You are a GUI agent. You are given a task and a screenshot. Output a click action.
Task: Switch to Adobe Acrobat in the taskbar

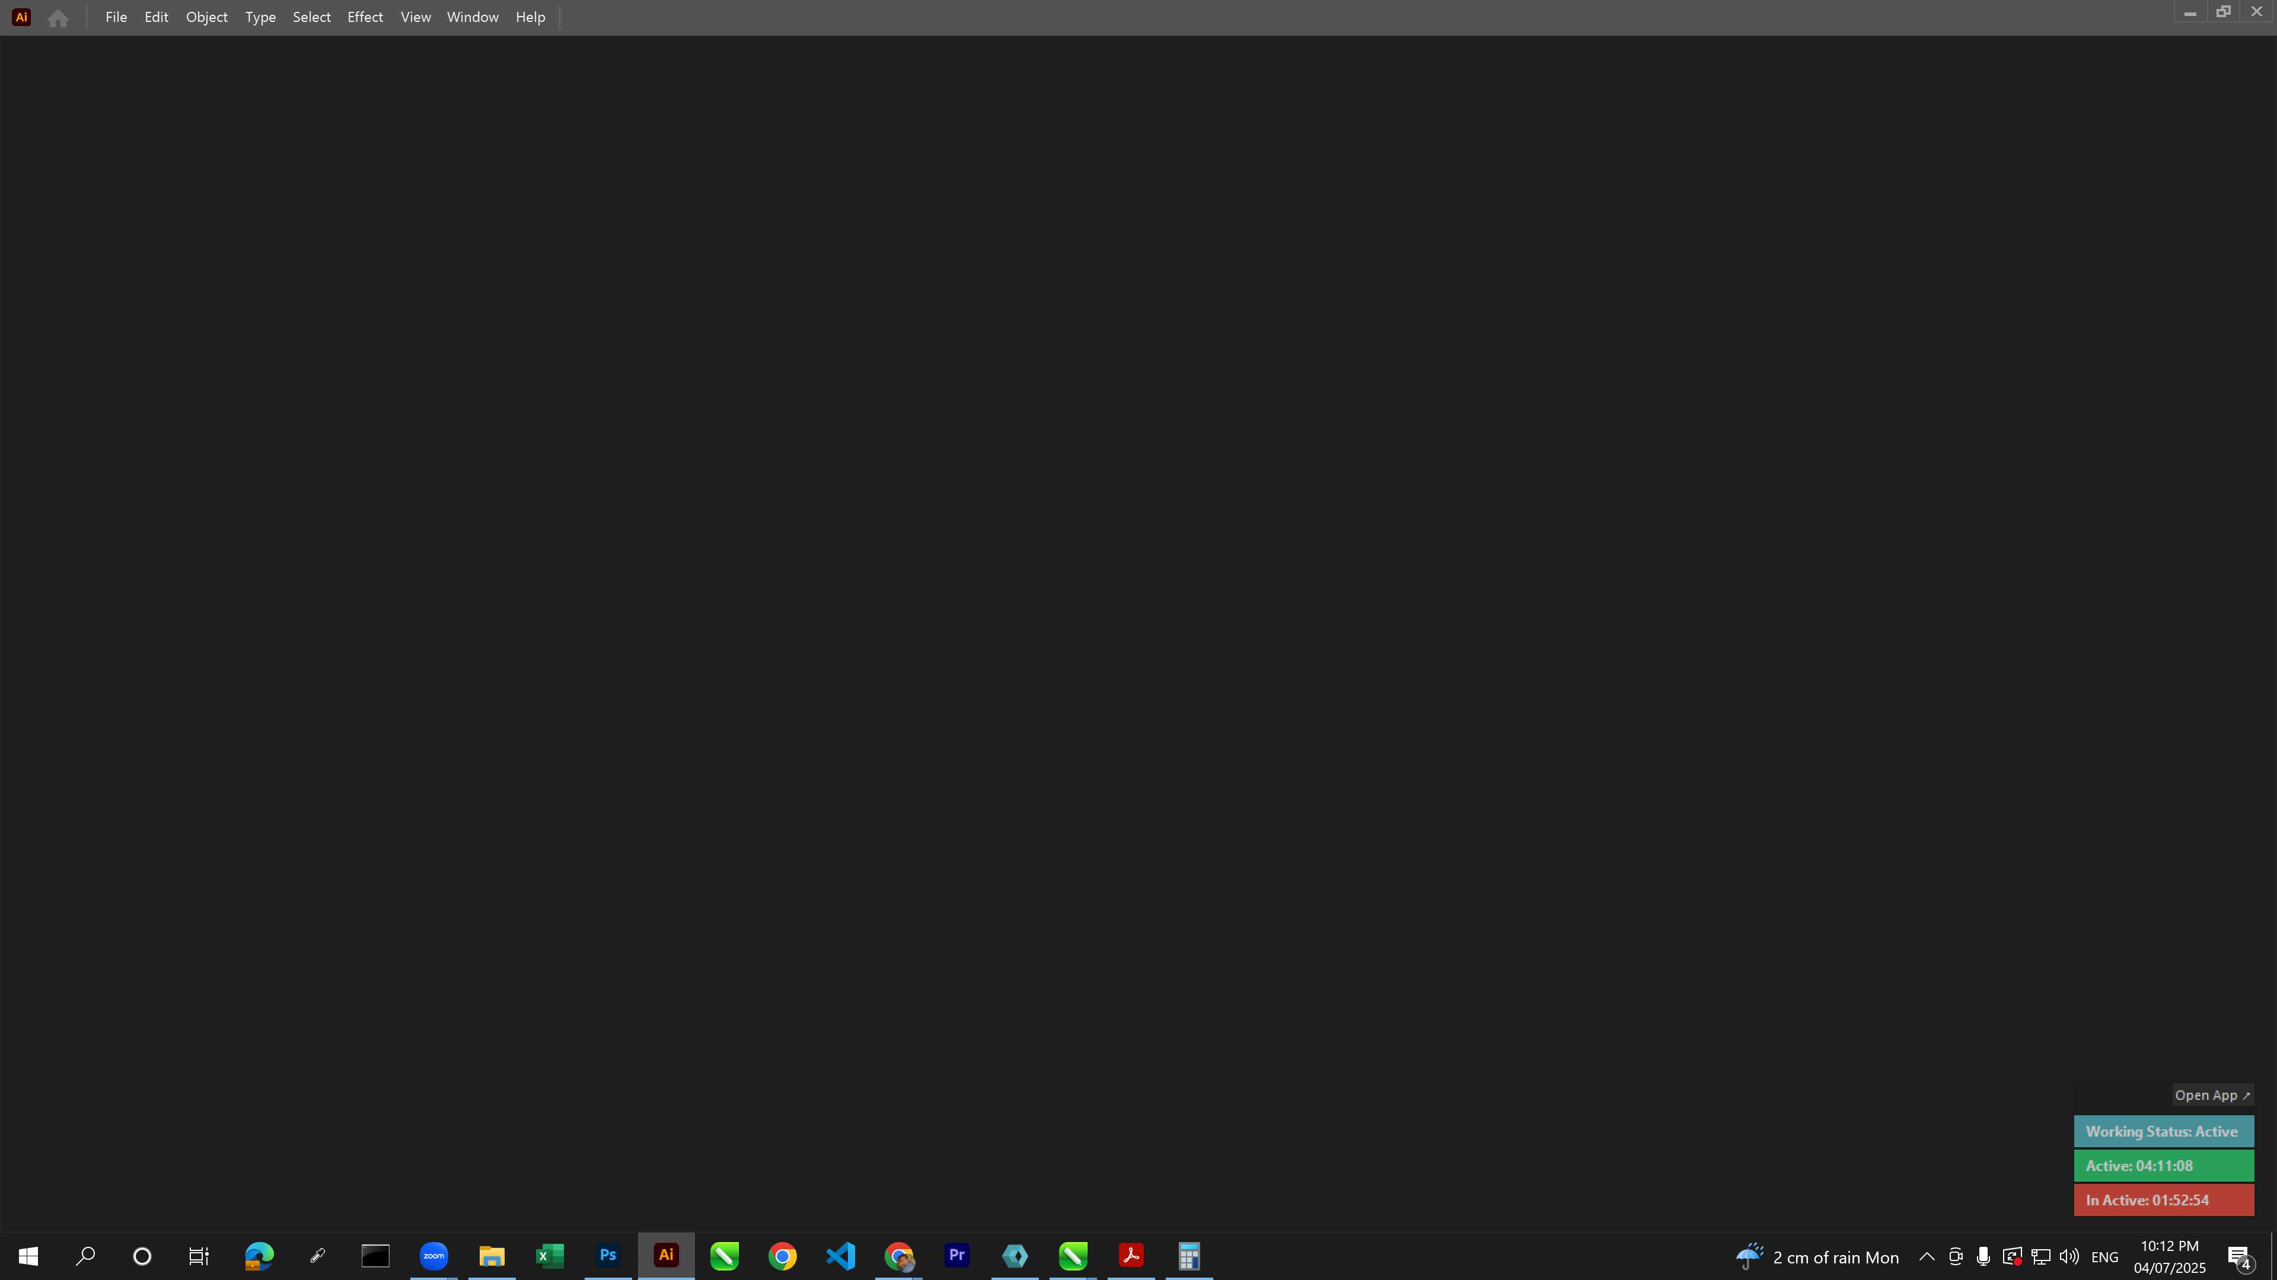[x=1131, y=1256]
